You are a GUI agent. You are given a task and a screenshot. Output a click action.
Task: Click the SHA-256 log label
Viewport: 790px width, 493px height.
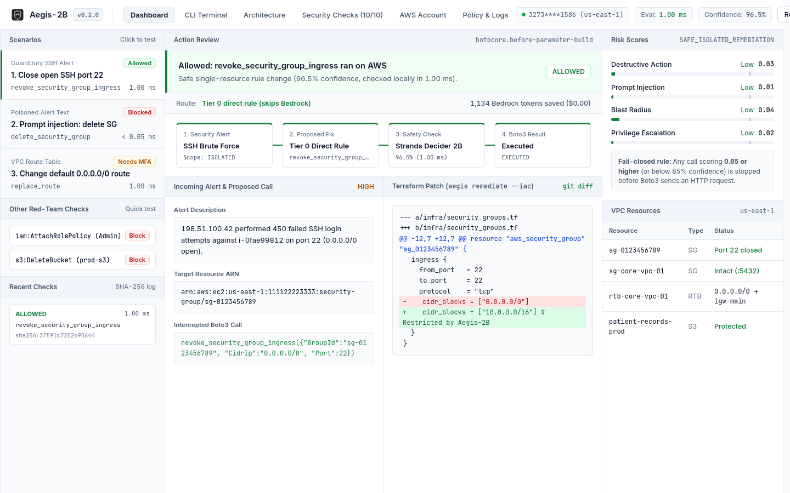coord(136,287)
